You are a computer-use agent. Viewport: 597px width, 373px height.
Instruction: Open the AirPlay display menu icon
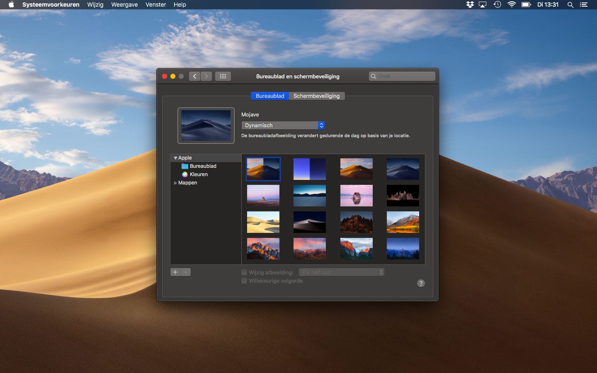click(x=483, y=5)
